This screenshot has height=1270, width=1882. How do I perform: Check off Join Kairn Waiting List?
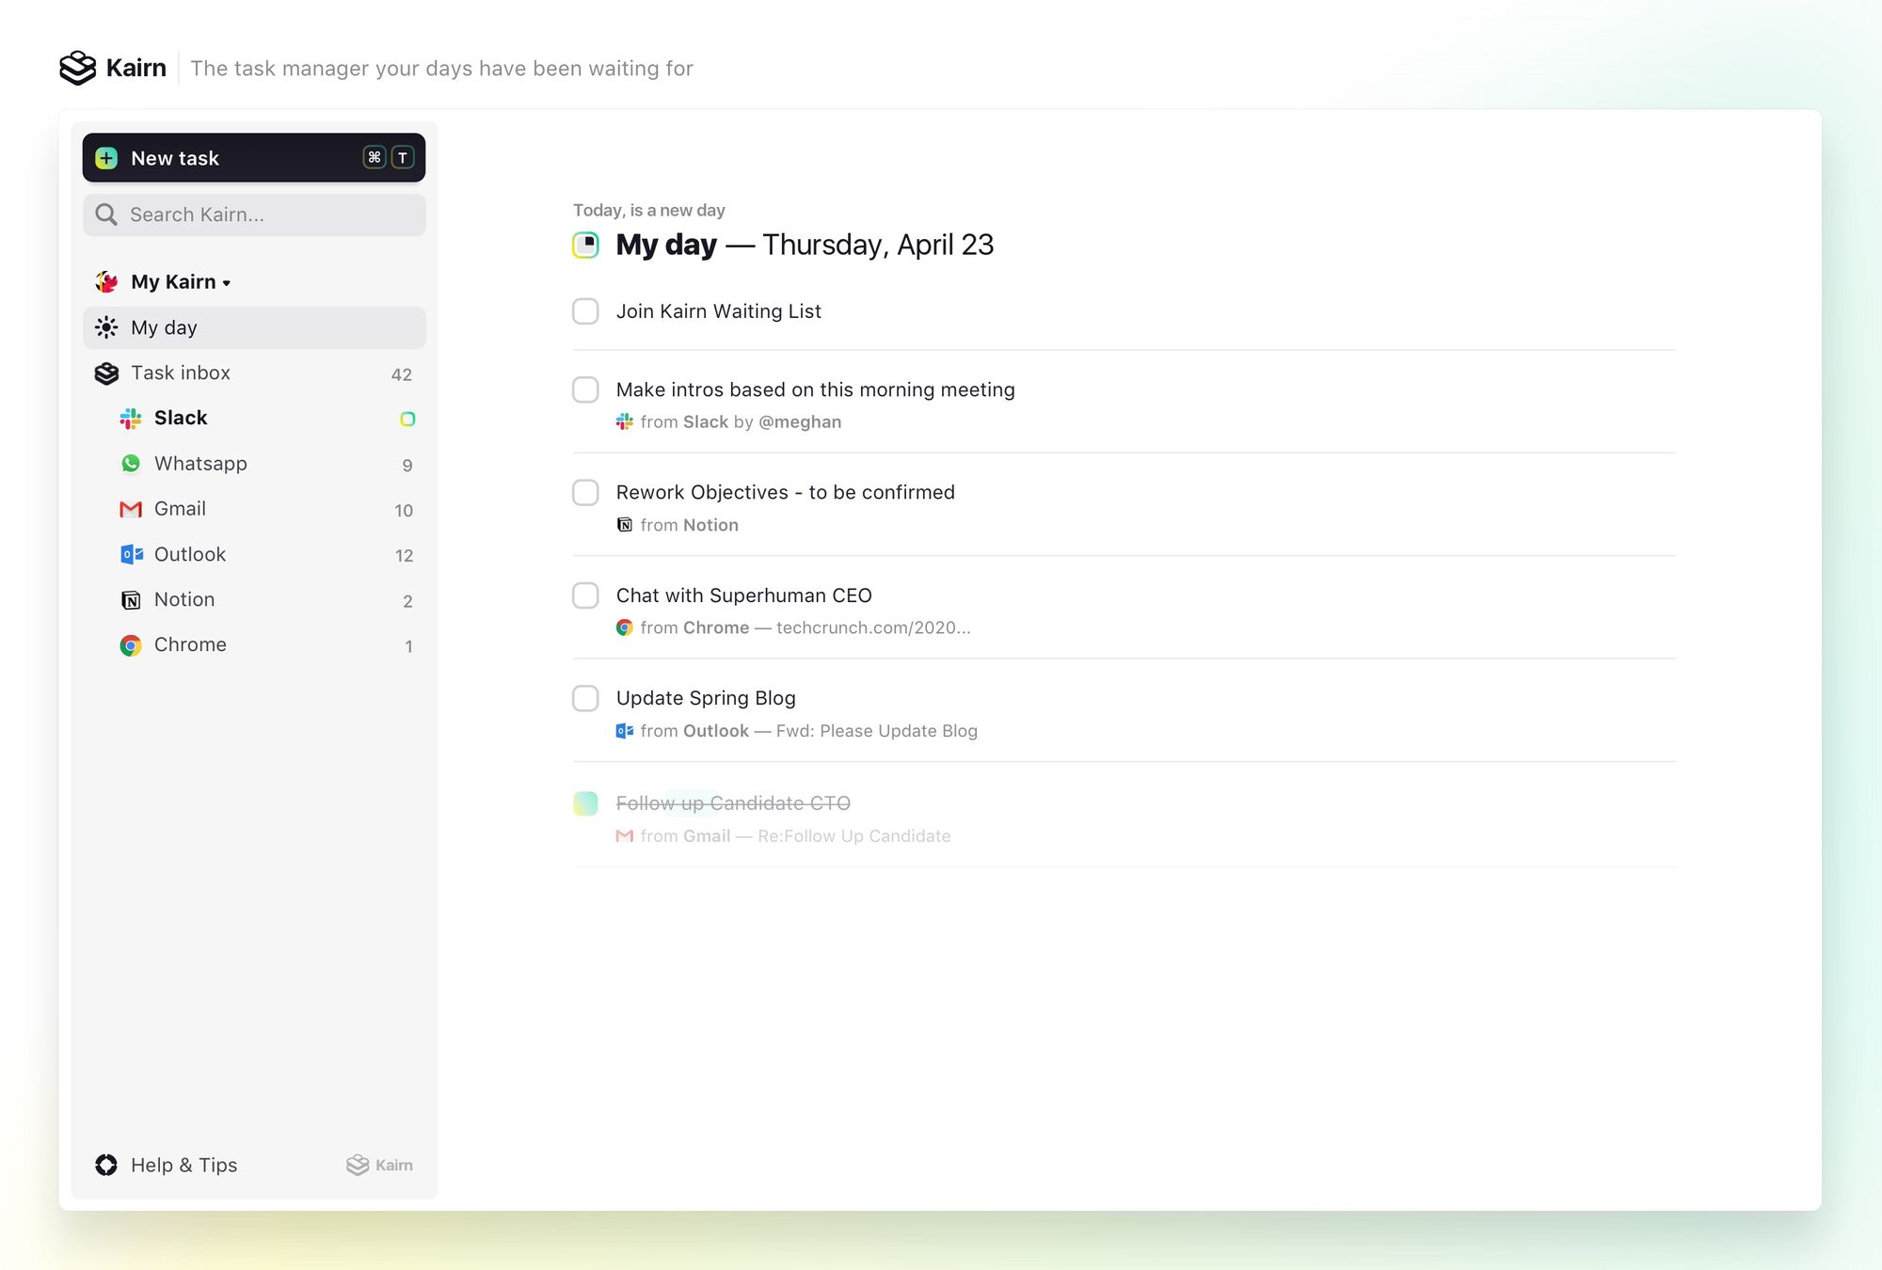585,311
